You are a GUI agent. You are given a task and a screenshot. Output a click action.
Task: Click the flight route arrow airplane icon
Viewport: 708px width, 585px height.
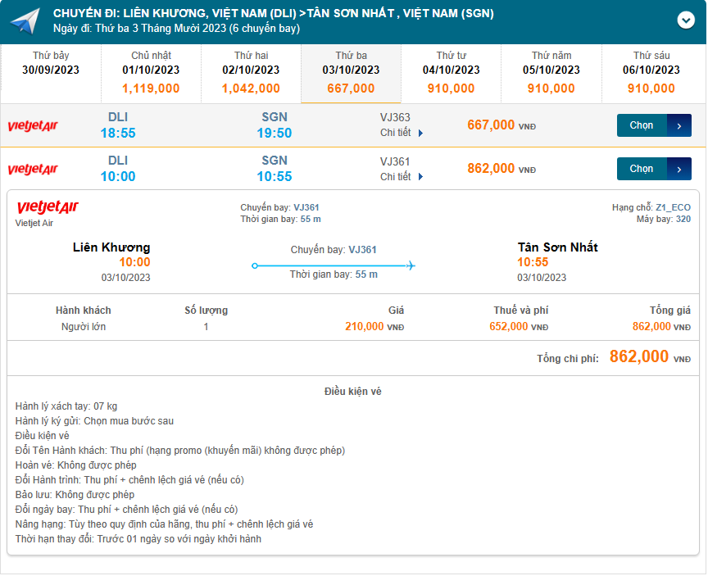411,265
